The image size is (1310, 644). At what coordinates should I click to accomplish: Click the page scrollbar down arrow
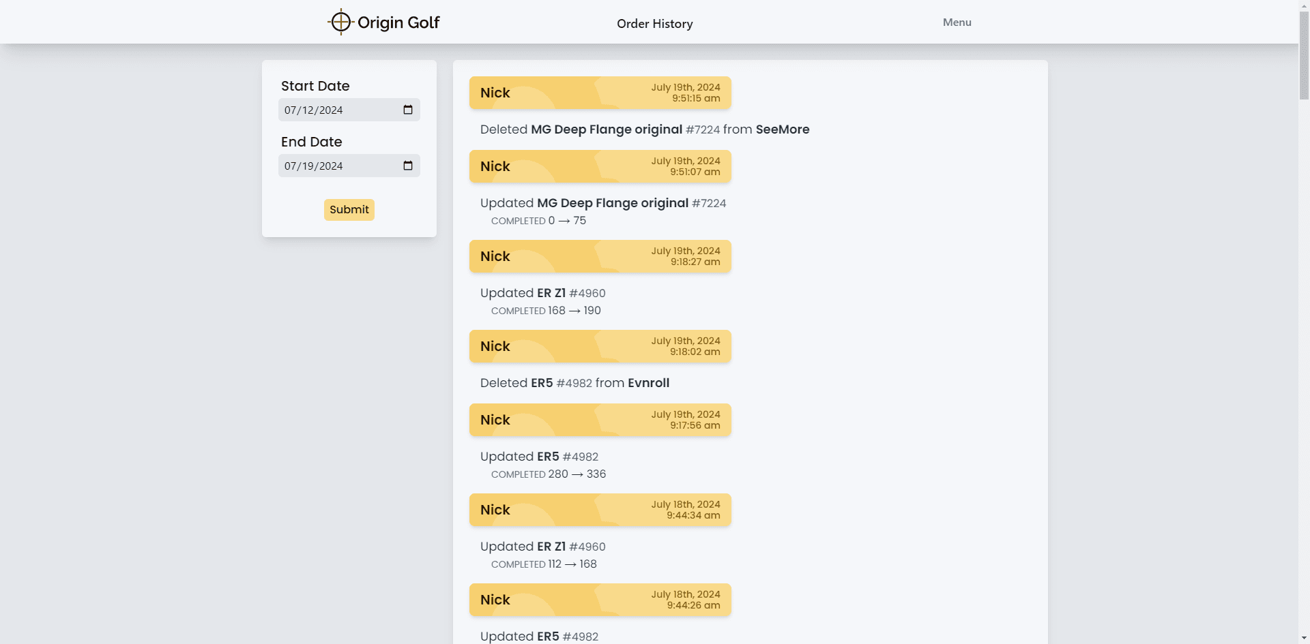click(x=1304, y=638)
